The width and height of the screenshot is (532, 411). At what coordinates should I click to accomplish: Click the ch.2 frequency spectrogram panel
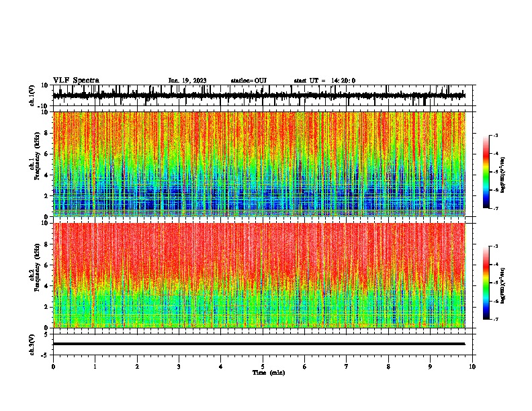tap(264, 275)
